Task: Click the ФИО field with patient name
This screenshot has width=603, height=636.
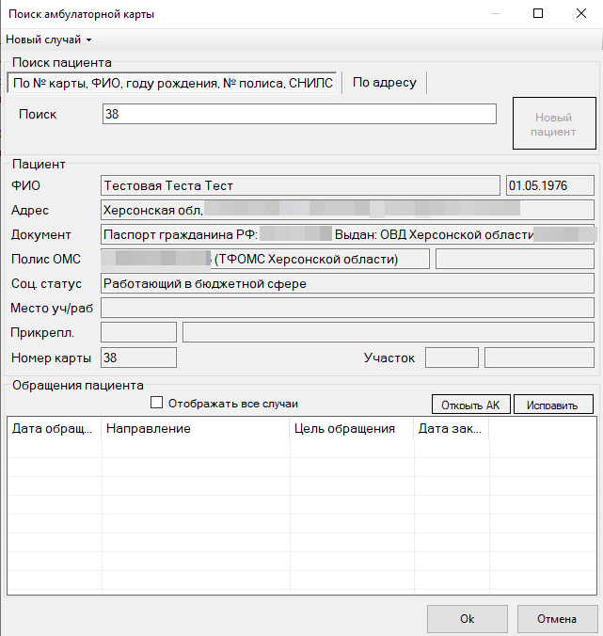Action: tap(299, 185)
